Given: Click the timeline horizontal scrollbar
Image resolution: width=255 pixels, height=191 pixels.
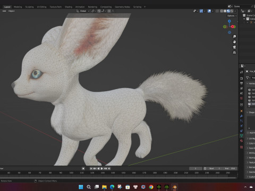Looking at the screenshot, I should (118, 178).
